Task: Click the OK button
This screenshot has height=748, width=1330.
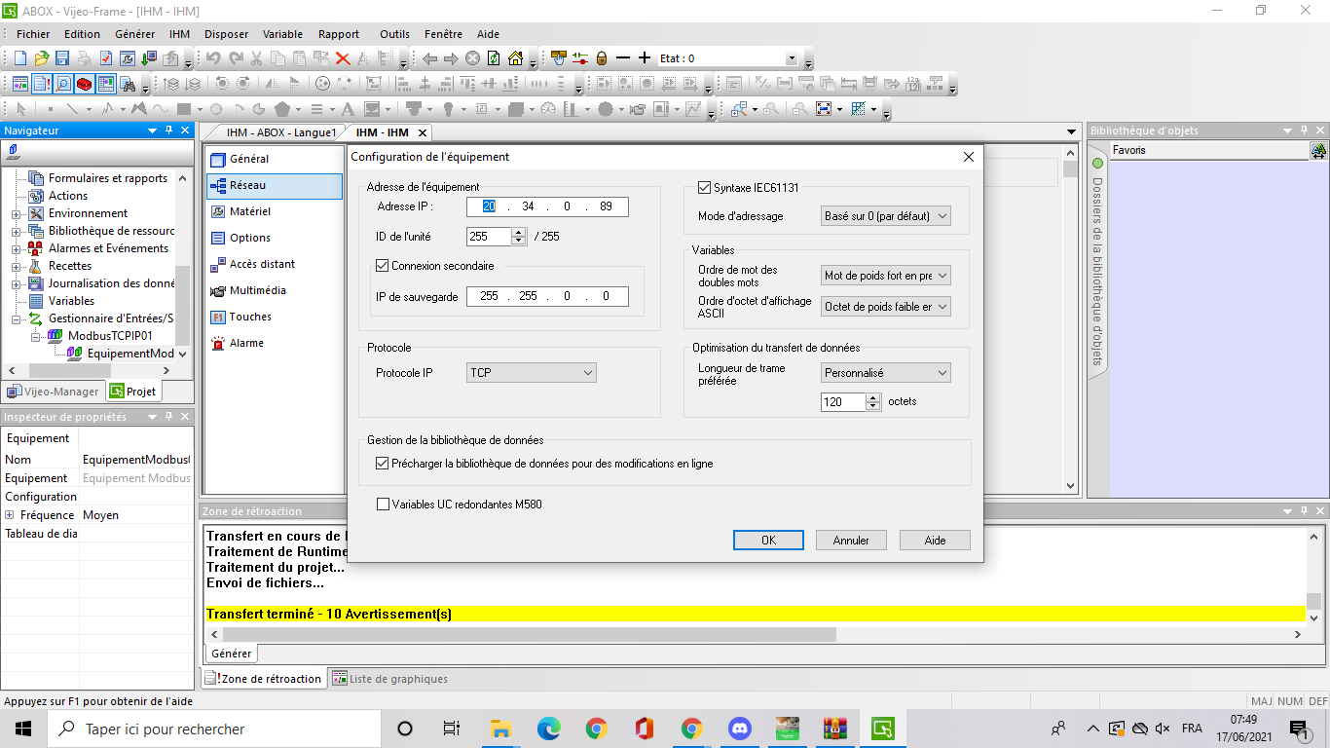Action: (768, 541)
